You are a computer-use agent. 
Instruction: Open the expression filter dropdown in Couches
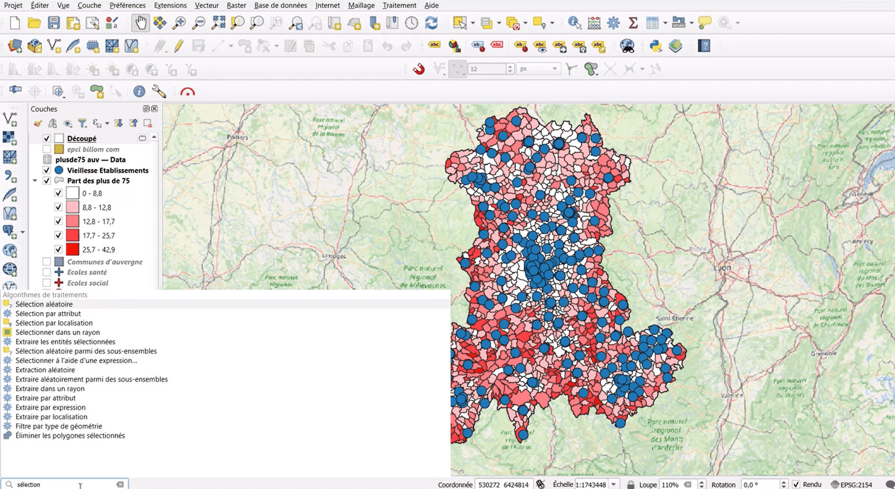106,123
